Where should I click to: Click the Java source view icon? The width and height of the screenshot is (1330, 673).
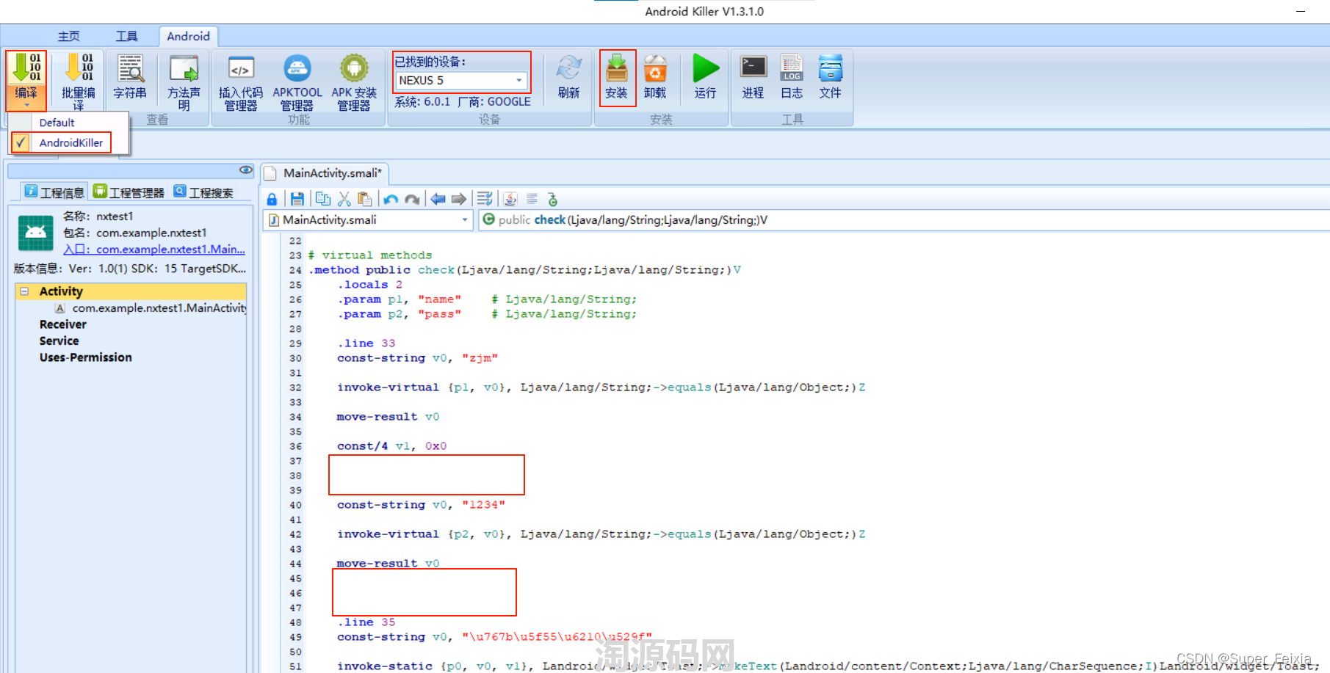coord(510,199)
